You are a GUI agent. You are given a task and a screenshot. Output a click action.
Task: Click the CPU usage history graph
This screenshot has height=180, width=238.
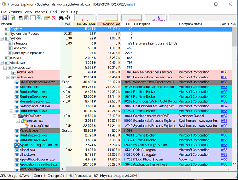coord(84,18)
